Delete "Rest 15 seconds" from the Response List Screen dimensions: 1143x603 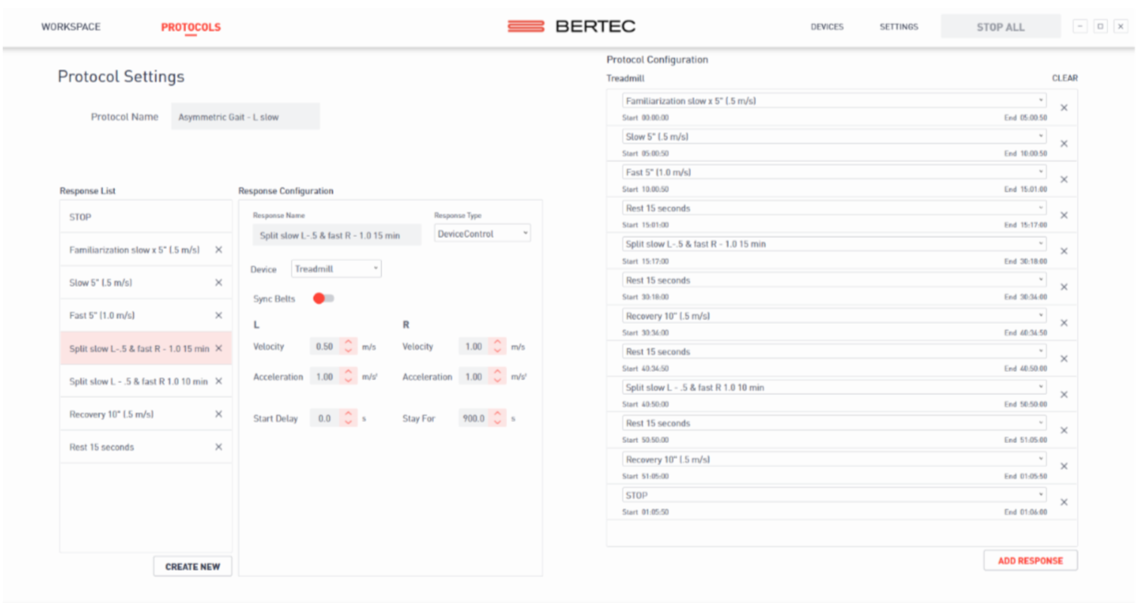tap(218, 447)
